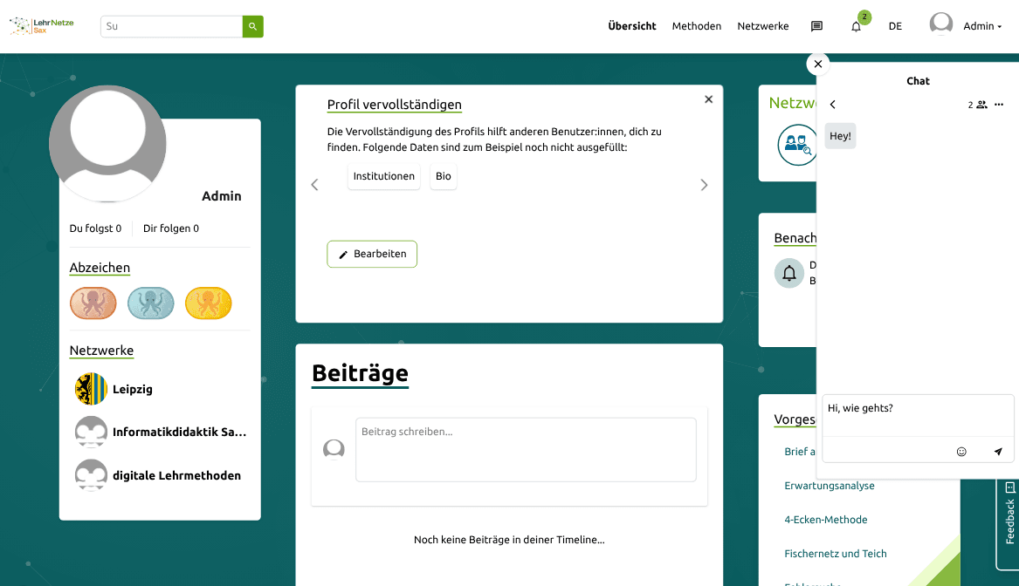Click the network search people icon
Screen dimensions: 1019x586
796,145
